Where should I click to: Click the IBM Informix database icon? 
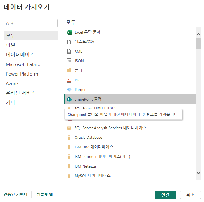69,157
